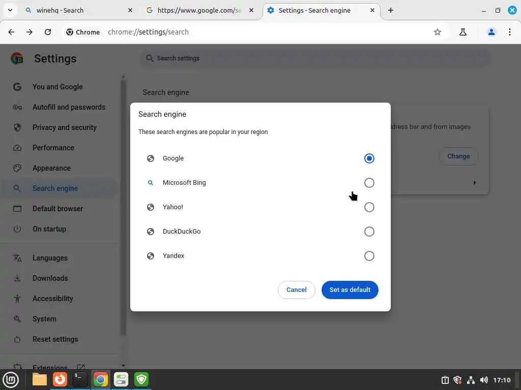This screenshot has height=390, width=521.
Task: Choose the DuckDuckGo radio option
Action: [x=369, y=232]
